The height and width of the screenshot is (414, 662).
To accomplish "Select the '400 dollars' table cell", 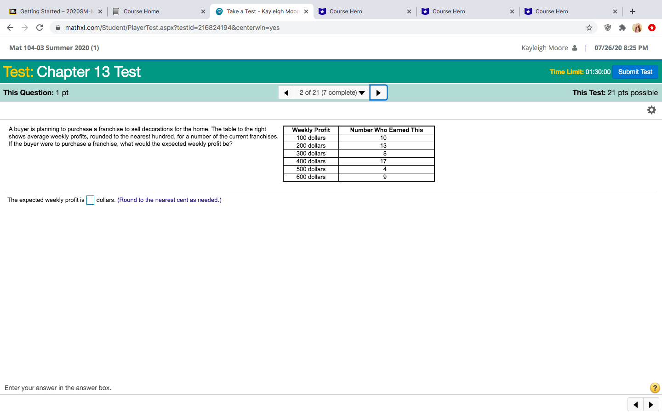I will [x=311, y=161].
